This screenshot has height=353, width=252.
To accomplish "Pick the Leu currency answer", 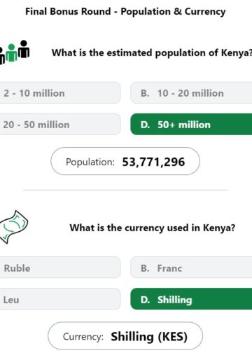I will [x=60, y=299].
